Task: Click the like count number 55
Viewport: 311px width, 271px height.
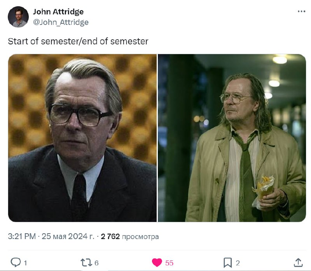Action: (169, 263)
